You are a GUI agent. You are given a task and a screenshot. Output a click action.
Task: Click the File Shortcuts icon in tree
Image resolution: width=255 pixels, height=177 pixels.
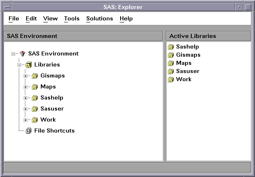(x=28, y=131)
